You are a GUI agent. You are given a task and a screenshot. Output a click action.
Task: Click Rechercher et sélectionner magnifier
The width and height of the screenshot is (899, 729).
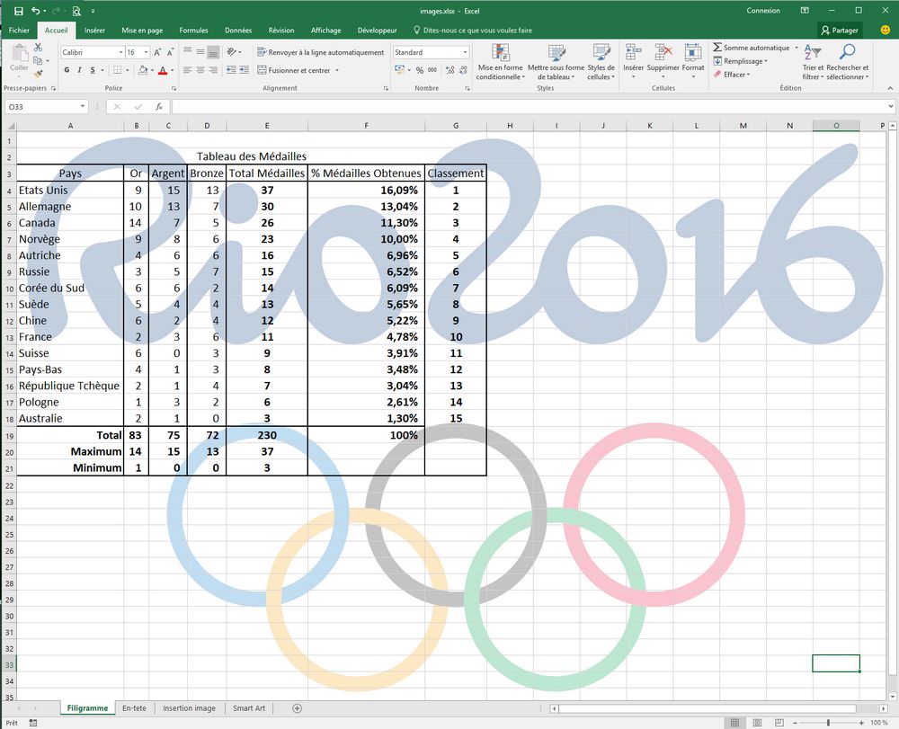[847, 61]
